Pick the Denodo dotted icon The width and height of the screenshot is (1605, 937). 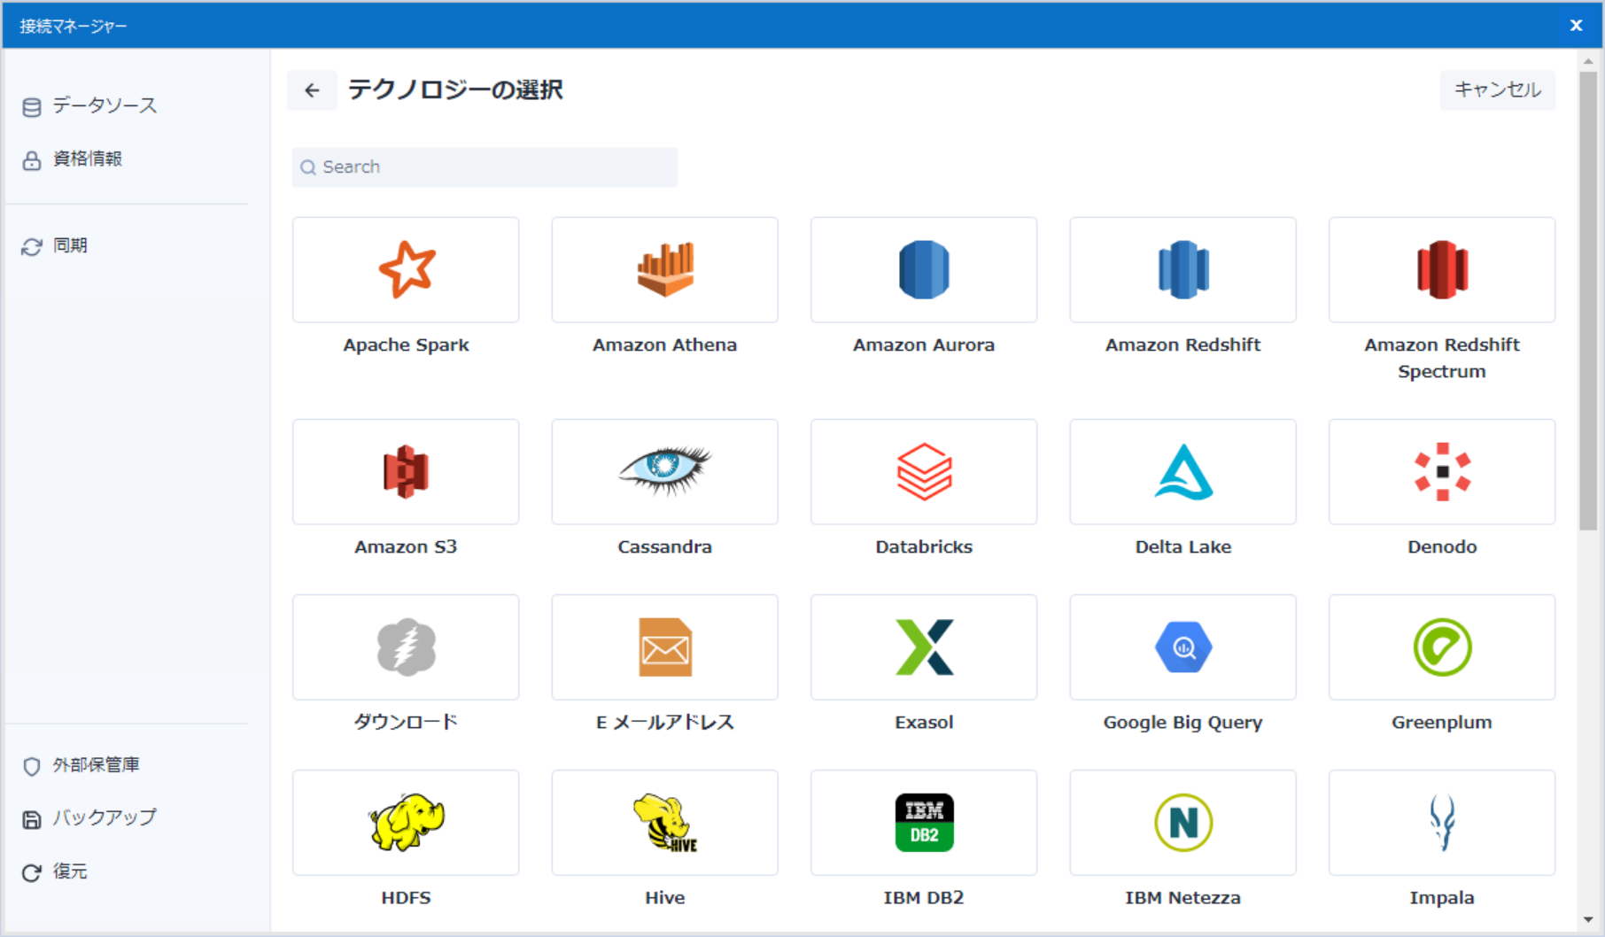click(1442, 471)
